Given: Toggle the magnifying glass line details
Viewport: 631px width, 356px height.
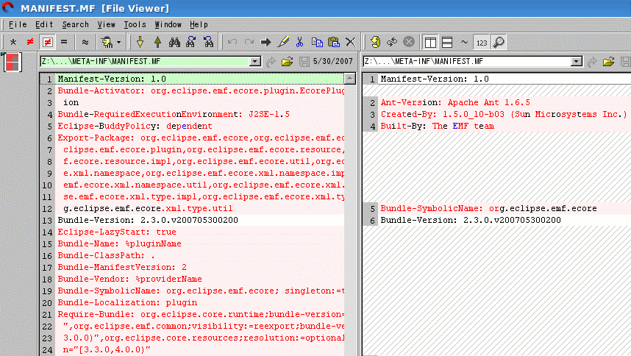Looking at the screenshot, I should [499, 42].
